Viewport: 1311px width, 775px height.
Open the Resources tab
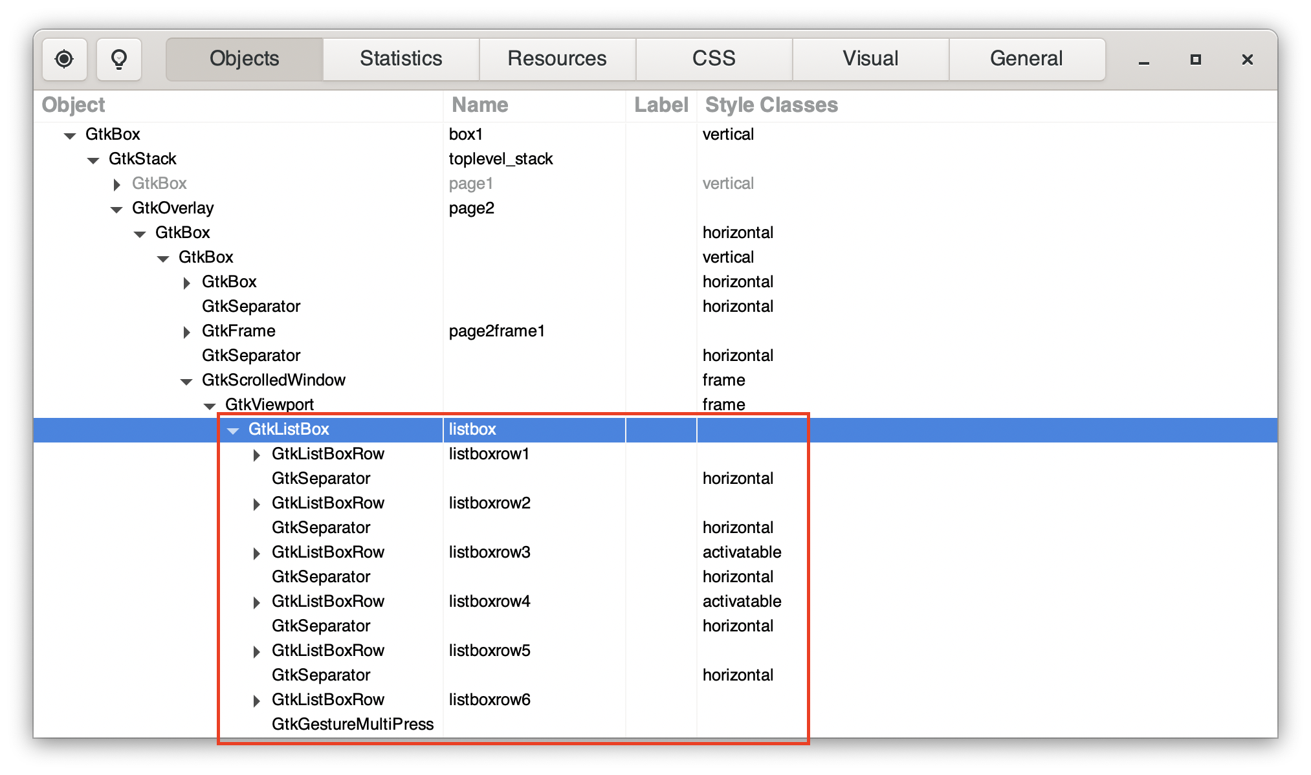tap(557, 59)
